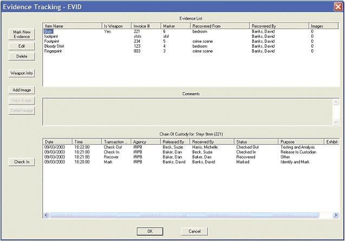Viewport: 346px width, 241px height.
Task: Confirm with the OK button
Action: pos(151,231)
